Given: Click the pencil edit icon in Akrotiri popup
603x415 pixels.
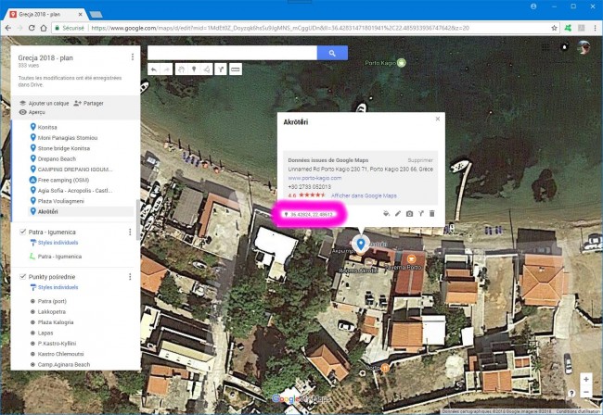Looking at the screenshot, I should point(397,214).
